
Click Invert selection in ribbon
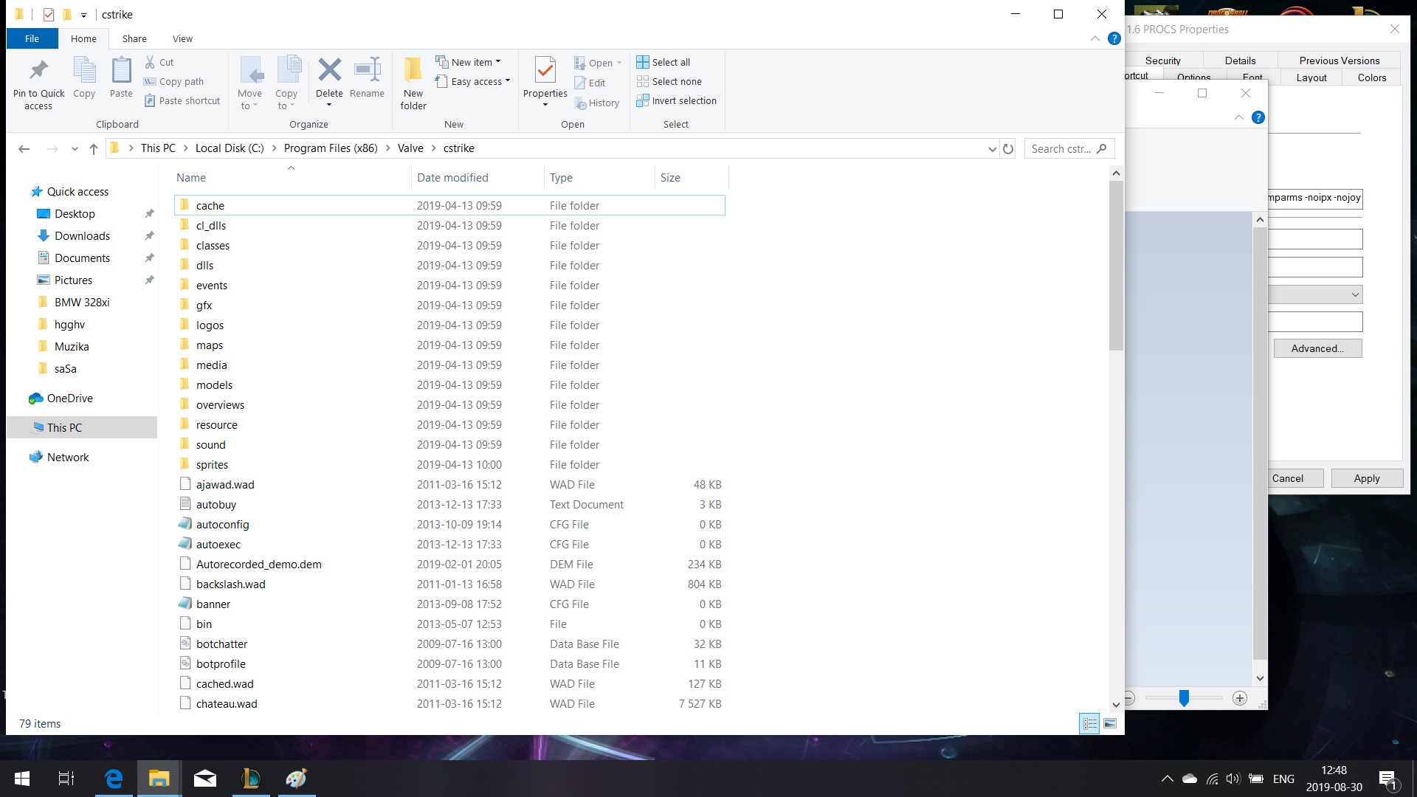coord(677,100)
